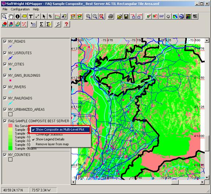Click the green swatch beside Sample -96dBm
The image size is (211, 194).
point(10,148)
